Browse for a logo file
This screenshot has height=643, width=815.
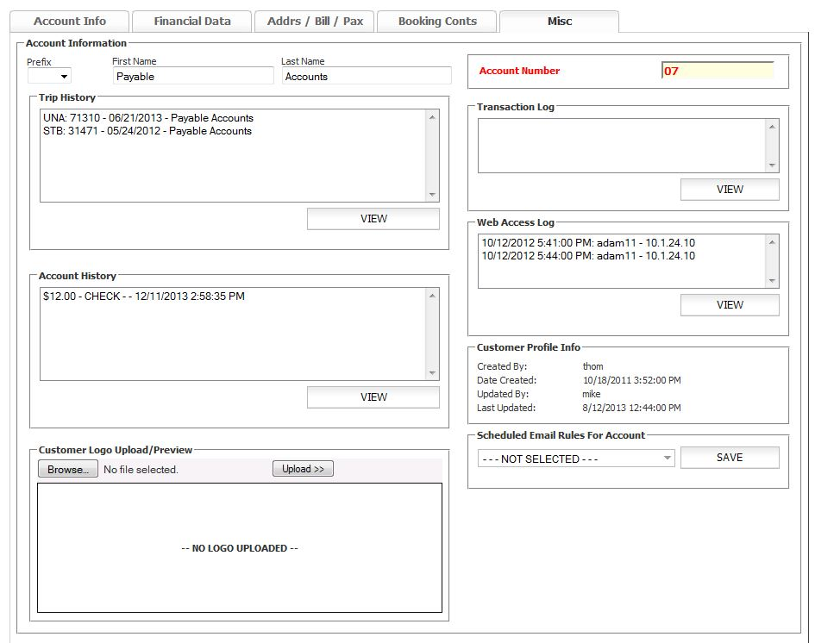point(68,470)
